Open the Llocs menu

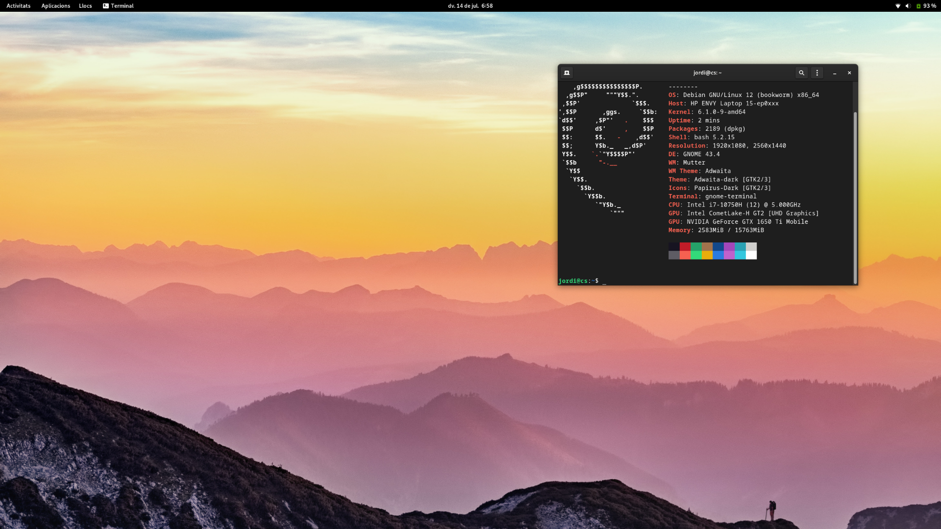point(85,6)
